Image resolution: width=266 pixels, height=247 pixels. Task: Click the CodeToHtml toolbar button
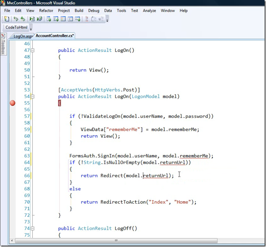16,27
